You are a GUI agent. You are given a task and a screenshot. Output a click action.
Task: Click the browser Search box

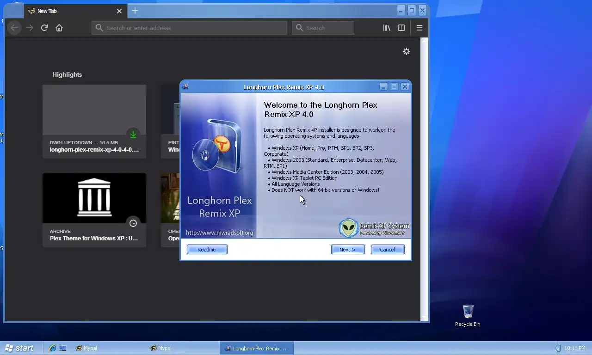pyautogui.click(x=323, y=28)
